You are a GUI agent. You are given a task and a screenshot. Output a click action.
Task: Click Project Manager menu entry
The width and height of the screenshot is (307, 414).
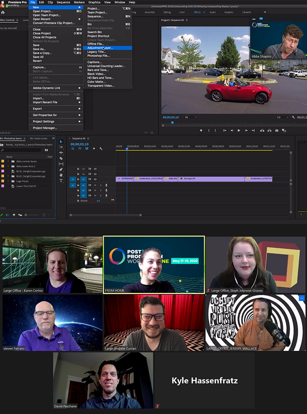[56, 128]
